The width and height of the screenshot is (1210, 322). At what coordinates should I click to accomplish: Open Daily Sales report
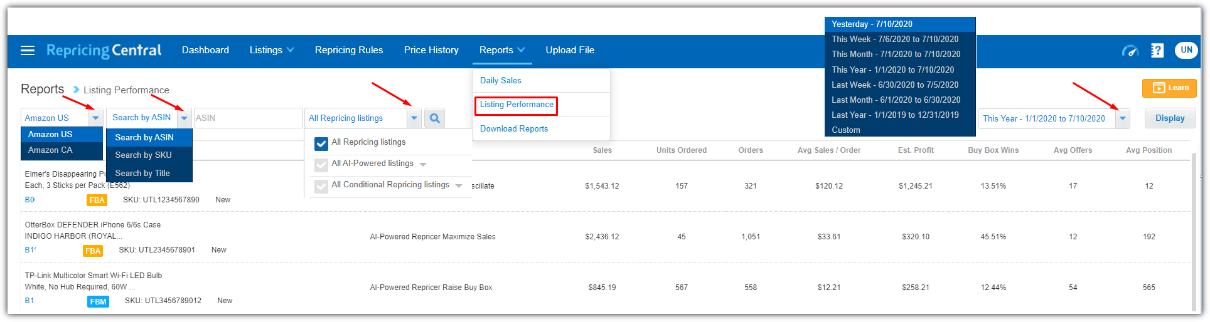tap(500, 80)
